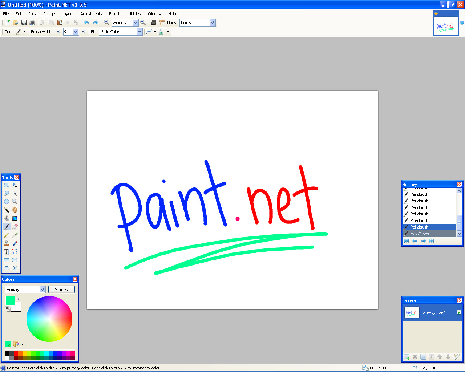Viewport: 465px width, 372px height.
Task: Select the Line/Curve tool
Action: 15,252
